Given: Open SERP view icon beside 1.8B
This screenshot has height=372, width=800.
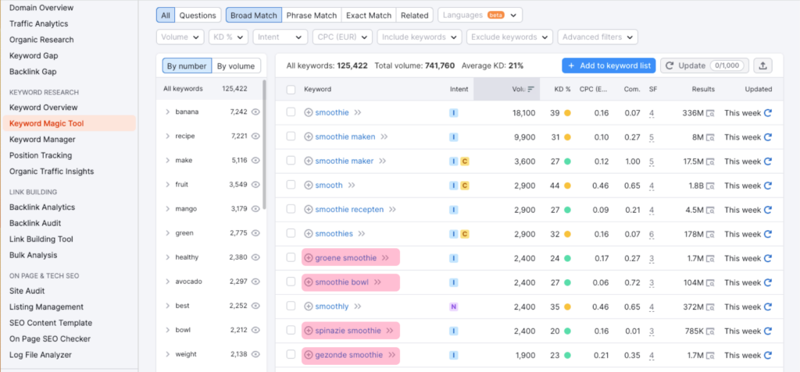Looking at the screenshot, I should pyautogui.click(x=710, y=186).
